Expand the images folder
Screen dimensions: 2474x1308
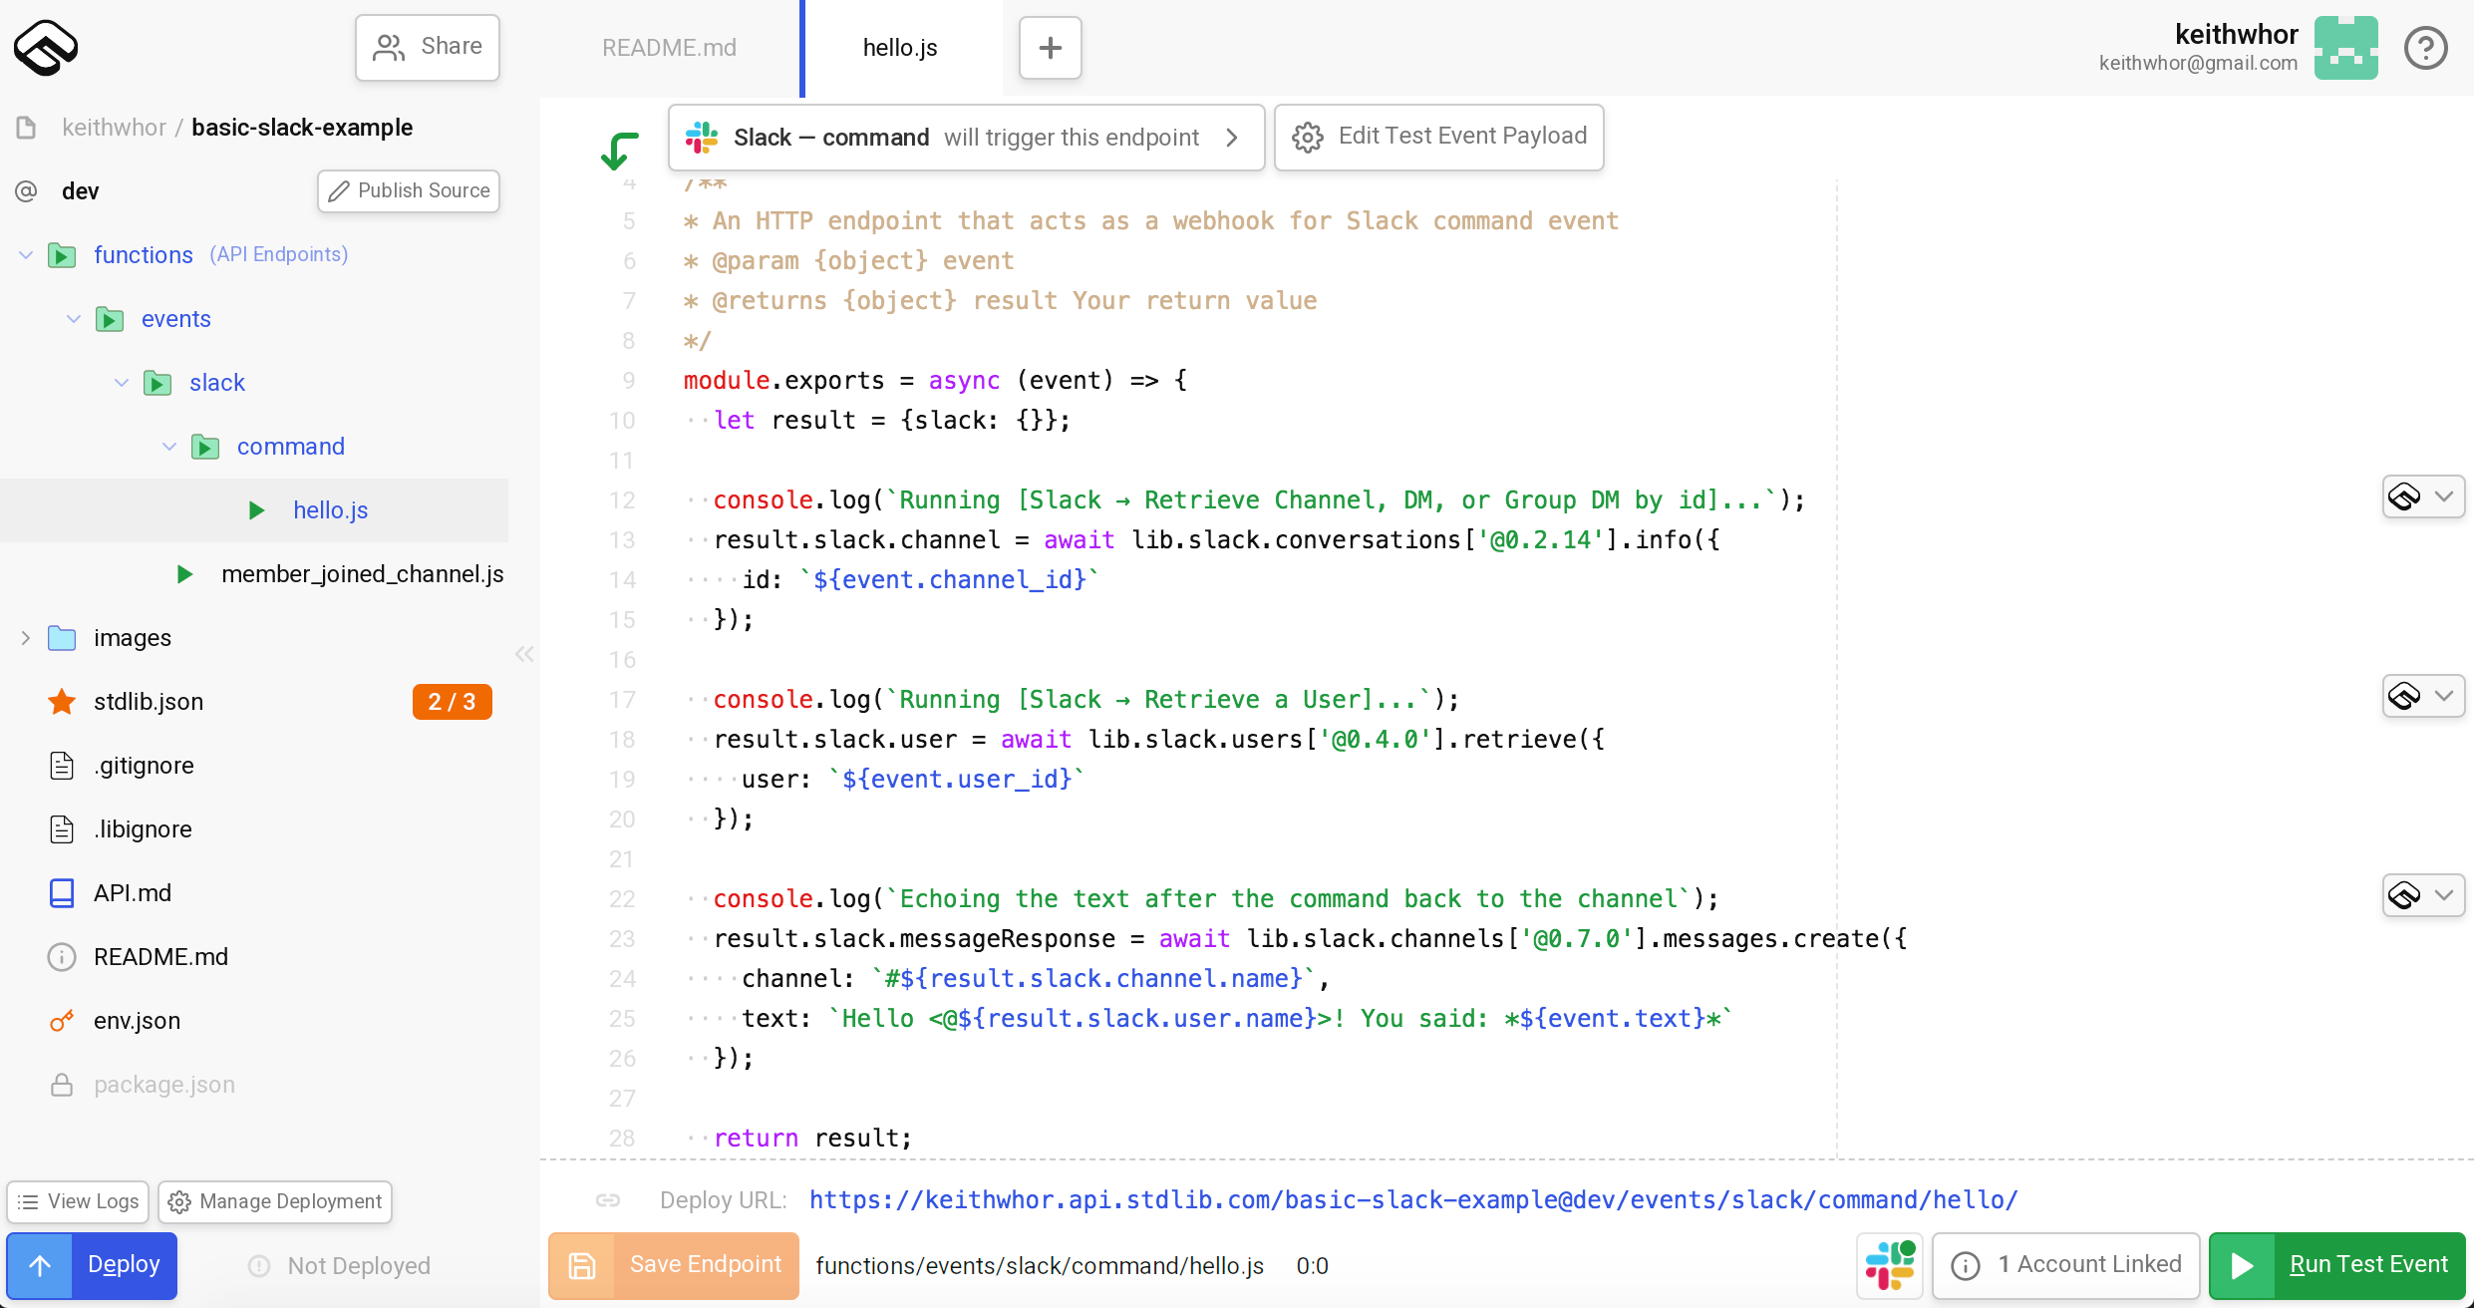coord(25,638)
